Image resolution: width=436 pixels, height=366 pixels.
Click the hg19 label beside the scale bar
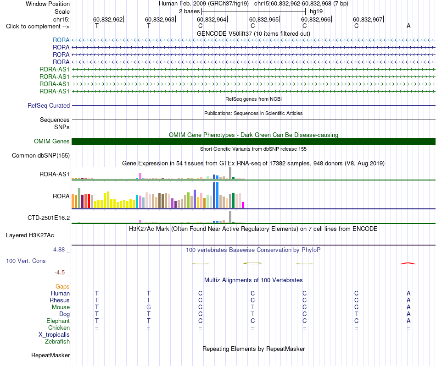[x=316, y=11]
